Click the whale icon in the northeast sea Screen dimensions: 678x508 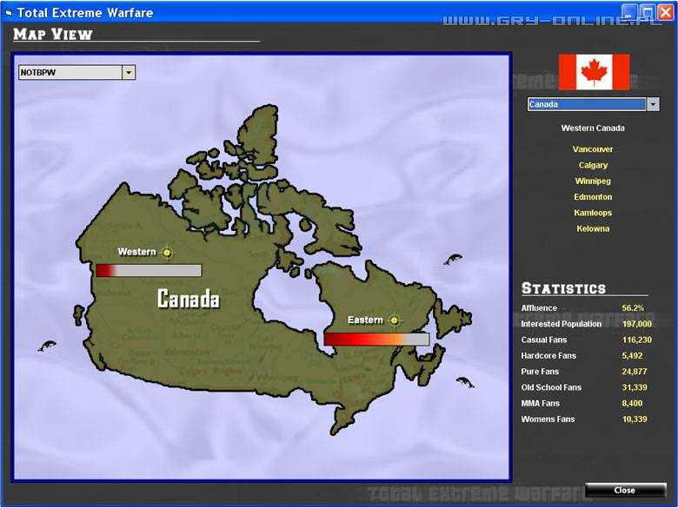pos(452,259)
